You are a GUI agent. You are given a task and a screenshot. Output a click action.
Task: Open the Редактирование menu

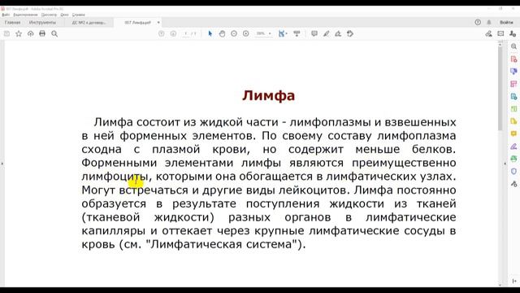click(x=25, y=15)
